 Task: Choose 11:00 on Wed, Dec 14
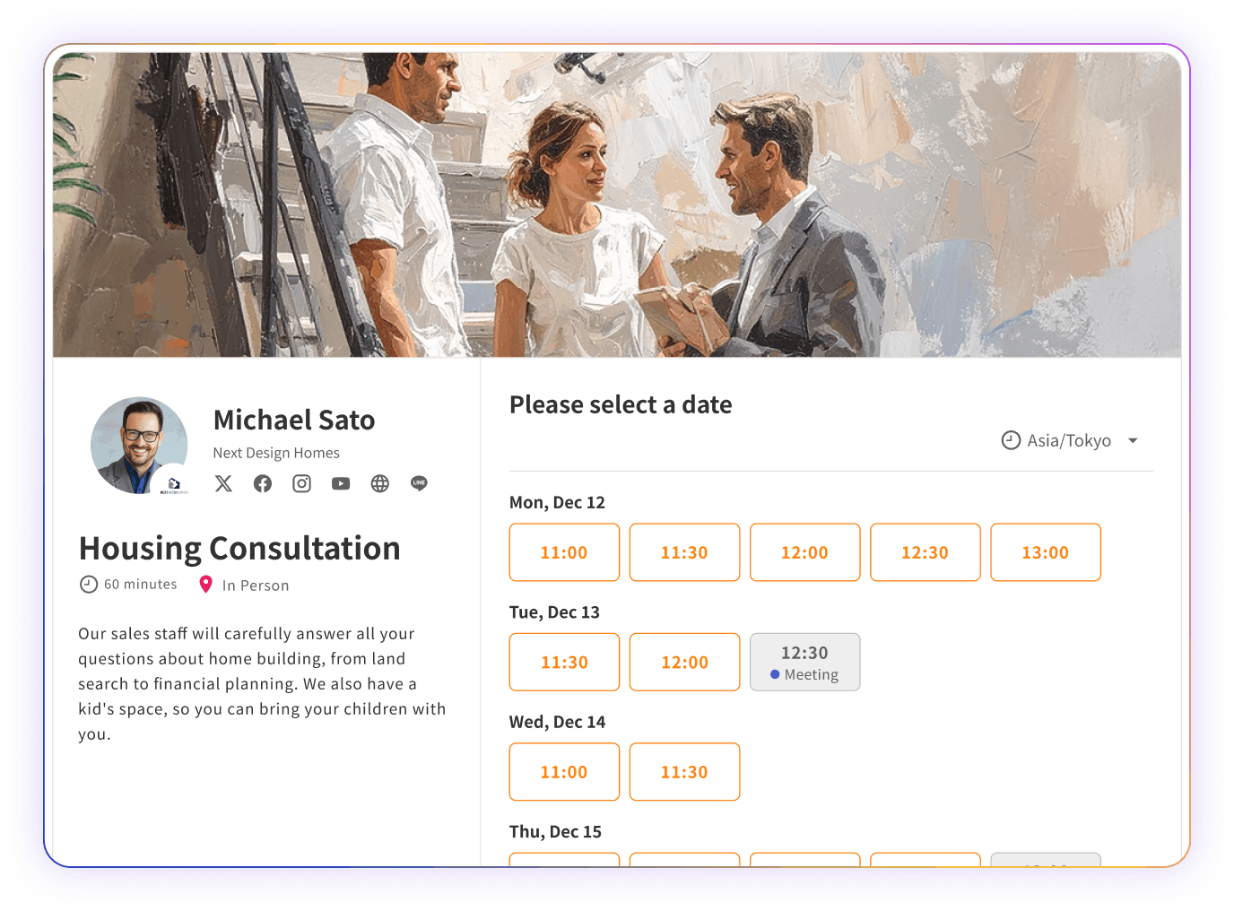click(x=564, y=771)
